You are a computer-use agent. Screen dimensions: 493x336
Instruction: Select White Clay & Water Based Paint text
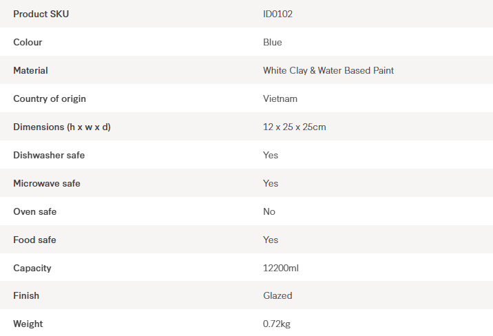328,70
